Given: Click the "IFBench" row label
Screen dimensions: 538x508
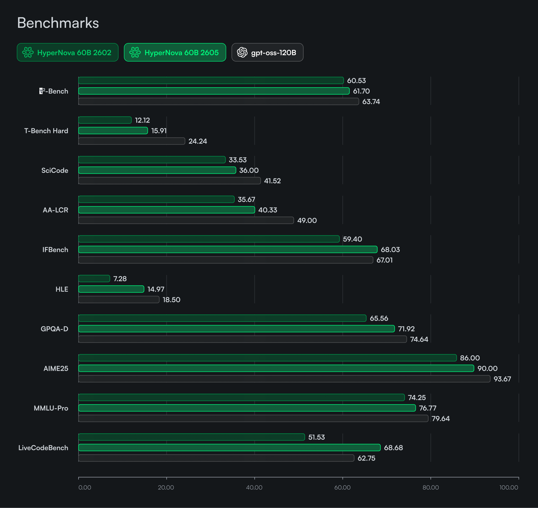Looking at the screenshot, I should 55,250.
